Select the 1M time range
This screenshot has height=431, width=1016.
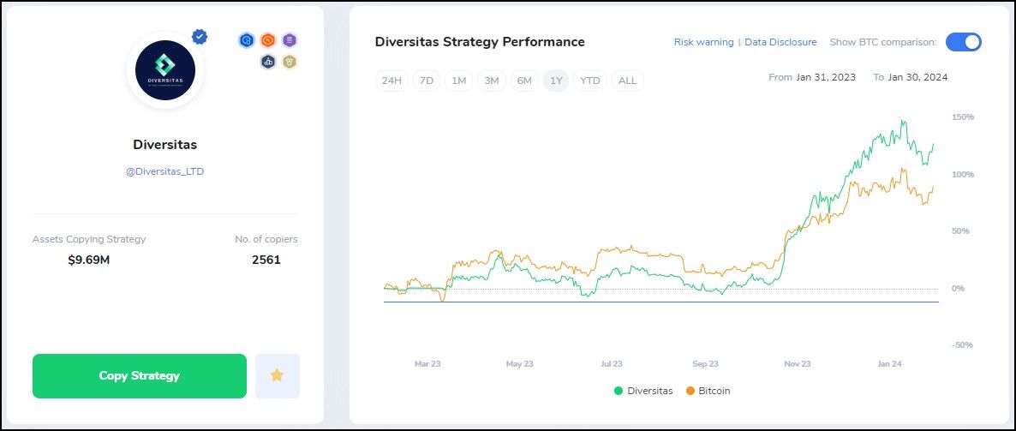coord(458,81)
